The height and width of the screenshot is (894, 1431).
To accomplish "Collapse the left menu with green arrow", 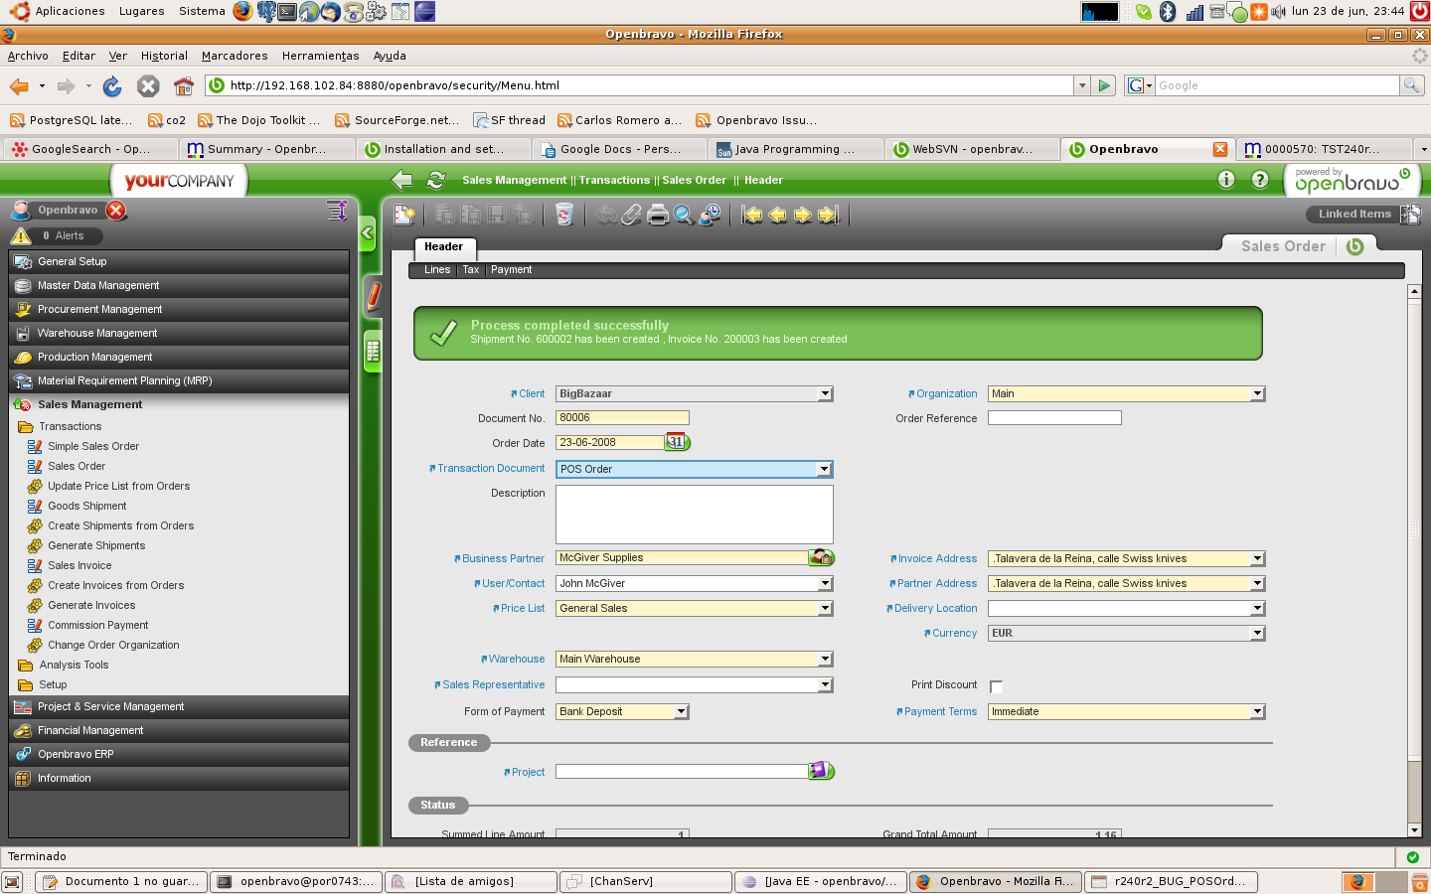I will (x=368, y=233).
